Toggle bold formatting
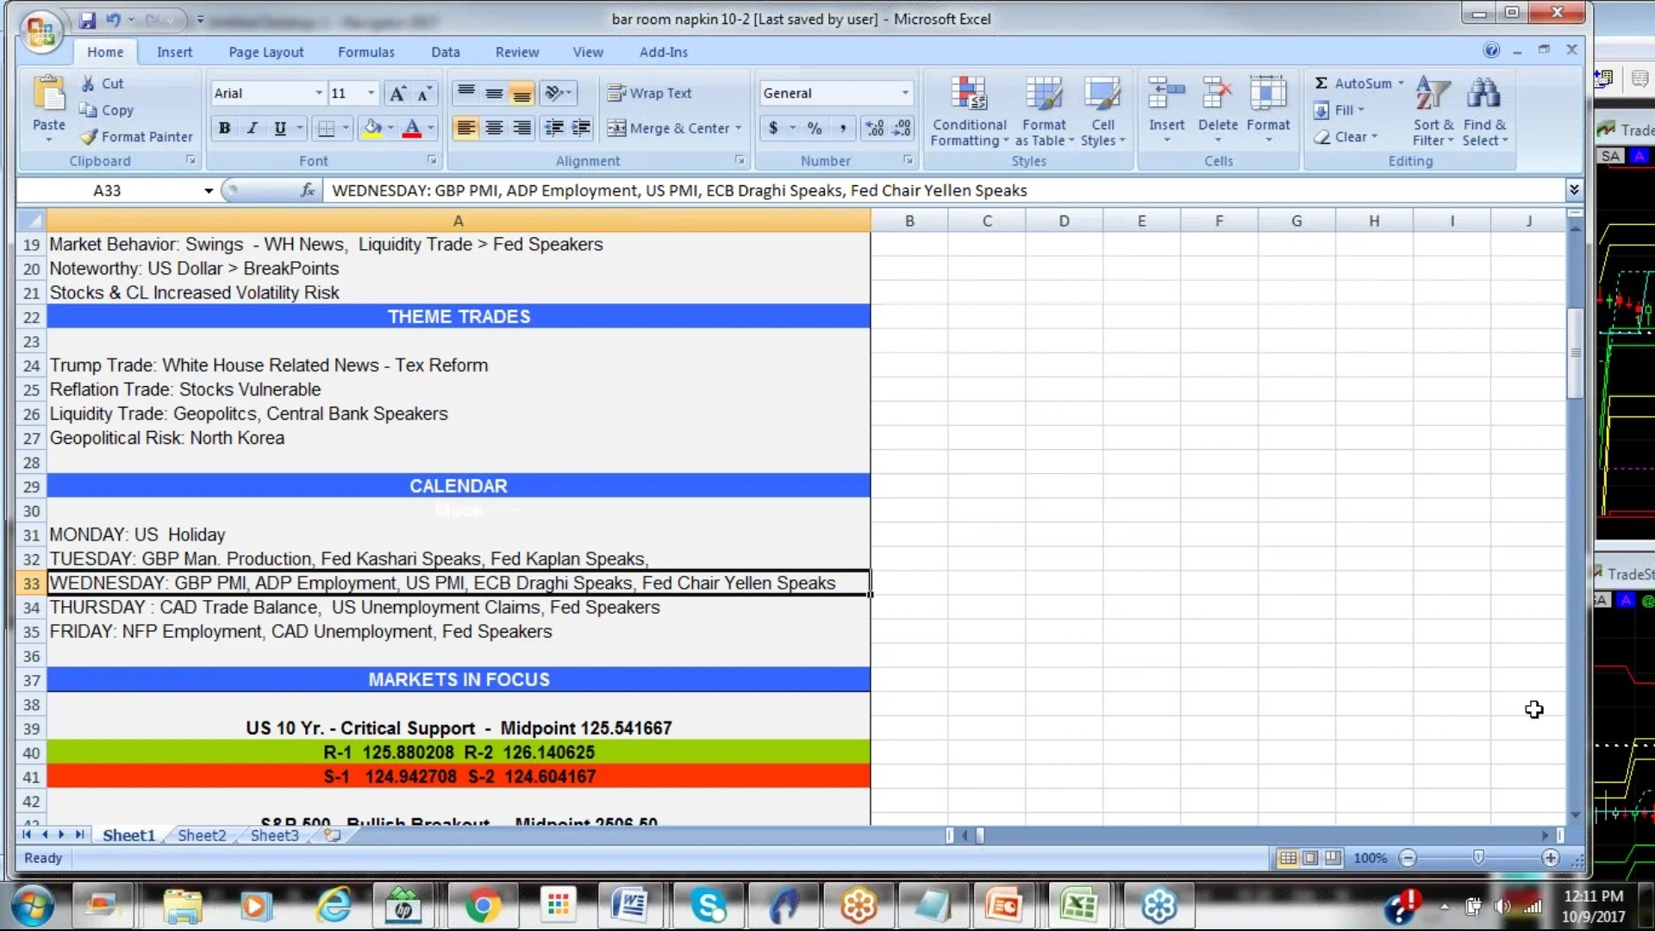This screenshot has width=1655, height=931. click(224, 128)
